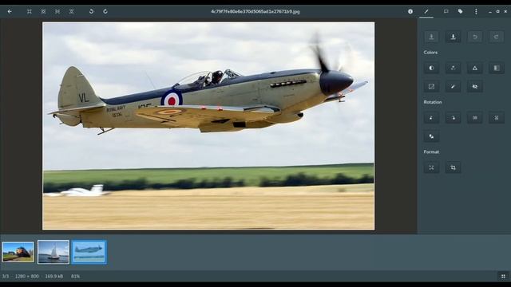Rotate image counterclockwise from the header bar
Viewport: 511px width, 287px height.
(91, 11)
